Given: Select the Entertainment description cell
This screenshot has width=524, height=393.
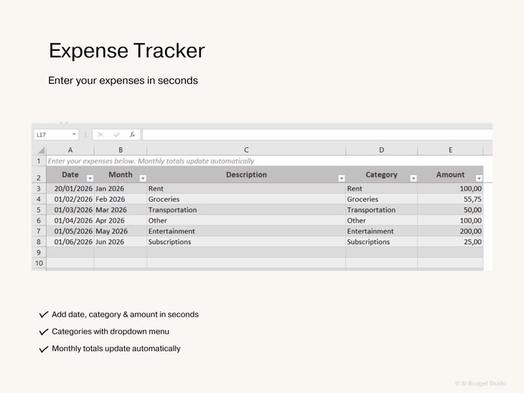Looking at the screenshot, I should 246,231.
